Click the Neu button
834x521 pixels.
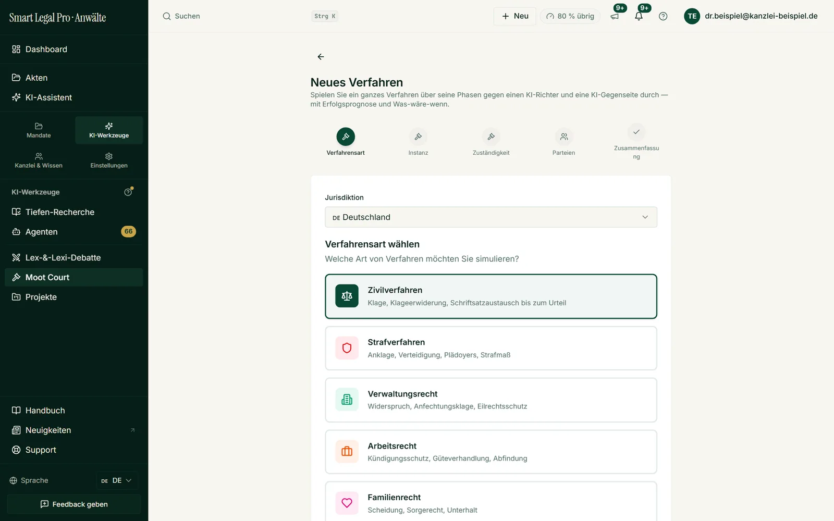[515, 16]
